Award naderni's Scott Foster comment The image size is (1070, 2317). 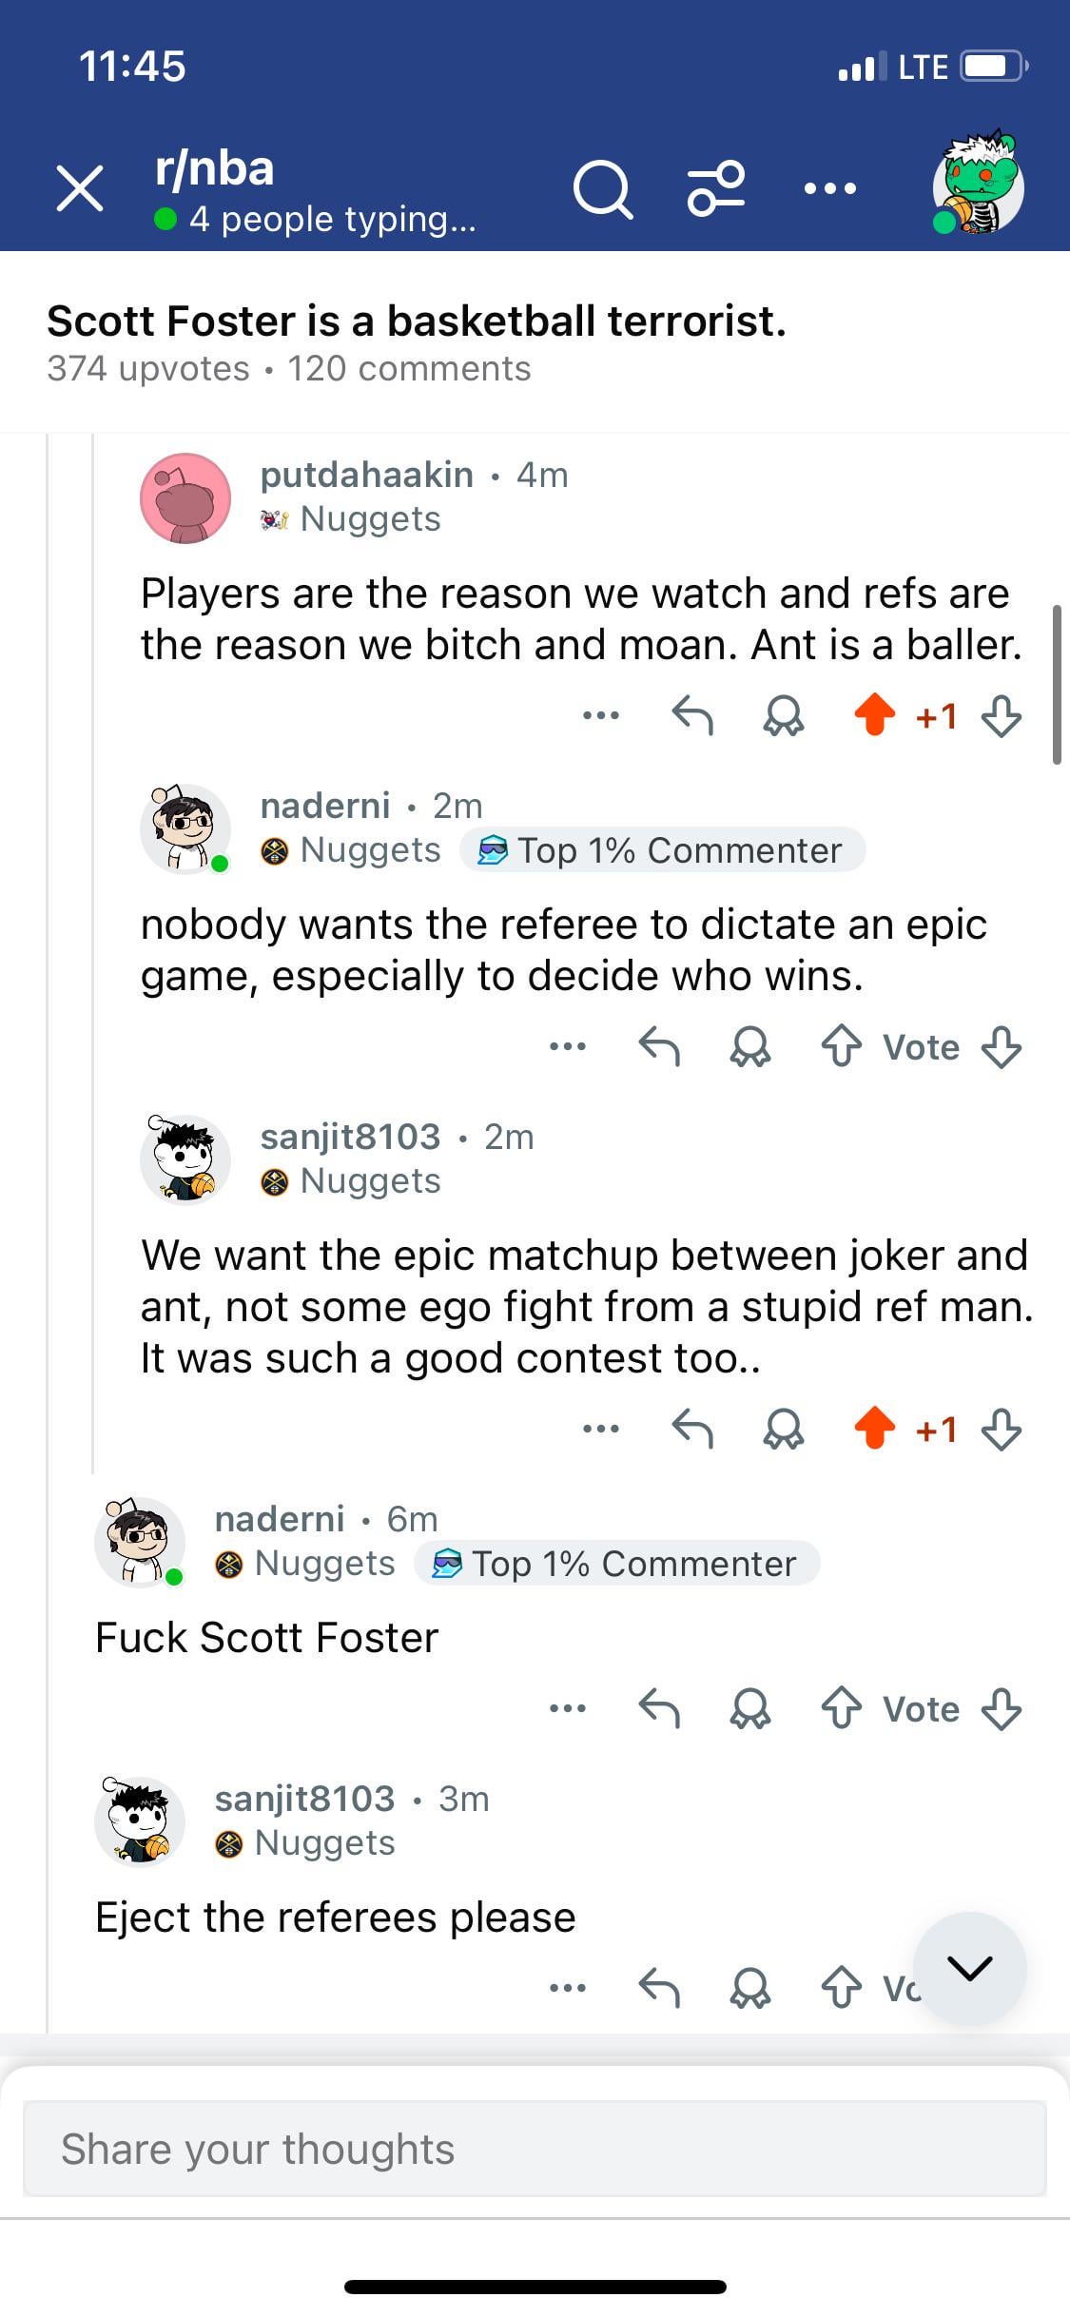(750, 1708)
